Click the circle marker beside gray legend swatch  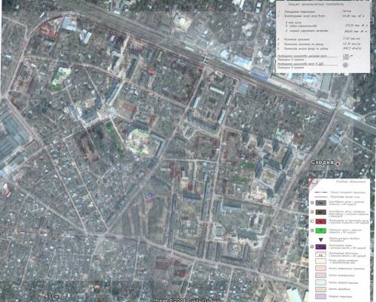312,203
